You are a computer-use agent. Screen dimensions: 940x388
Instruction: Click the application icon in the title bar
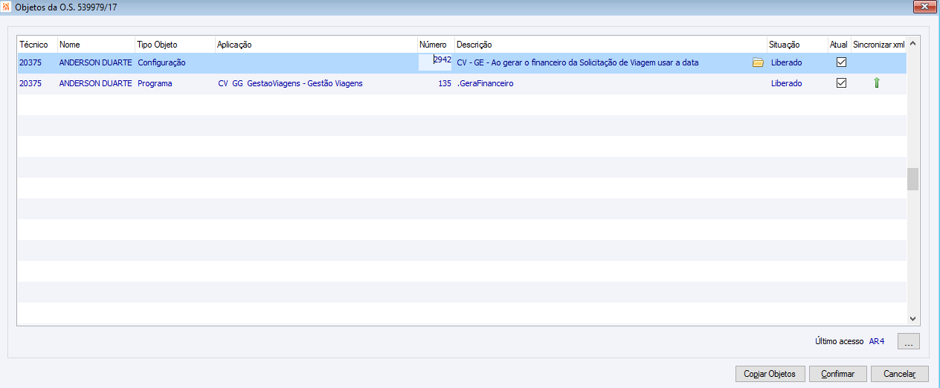[7, 6]
